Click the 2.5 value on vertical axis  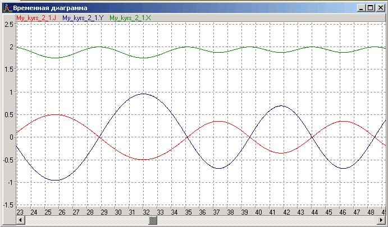9,24
